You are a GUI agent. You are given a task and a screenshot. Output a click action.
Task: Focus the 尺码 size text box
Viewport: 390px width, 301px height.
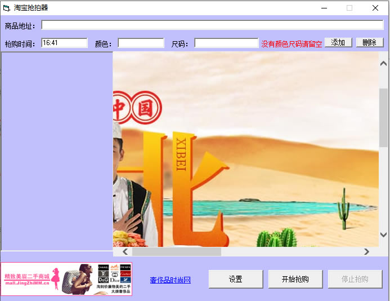tap(226, 43)
